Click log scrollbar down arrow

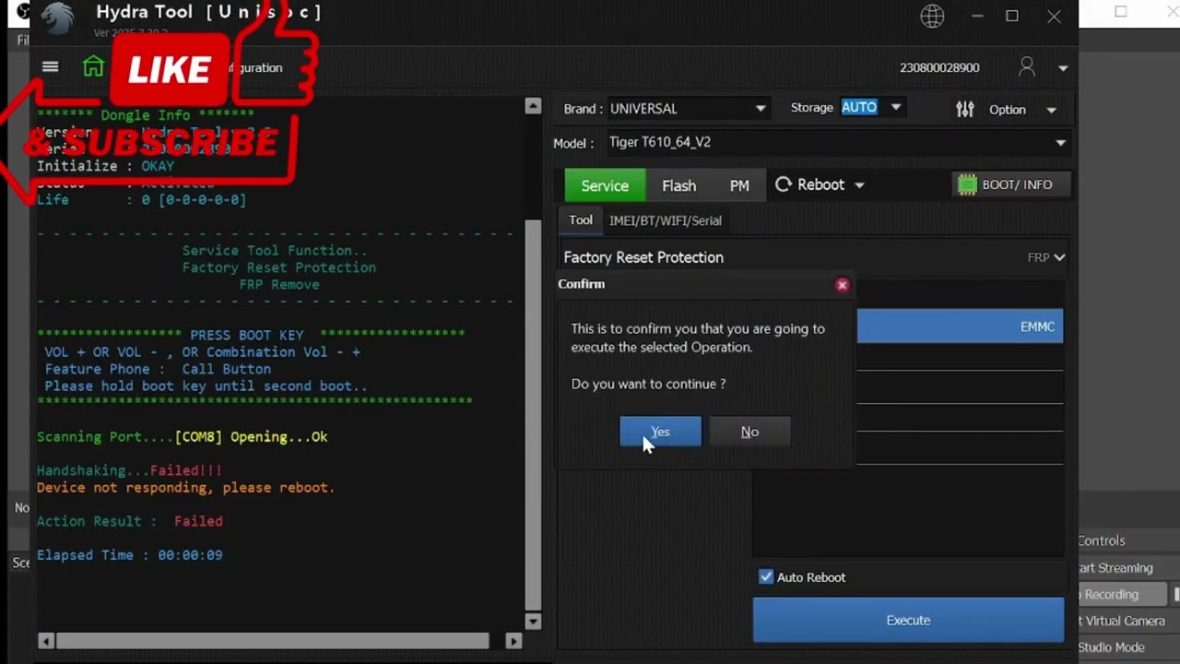(533, 621)
